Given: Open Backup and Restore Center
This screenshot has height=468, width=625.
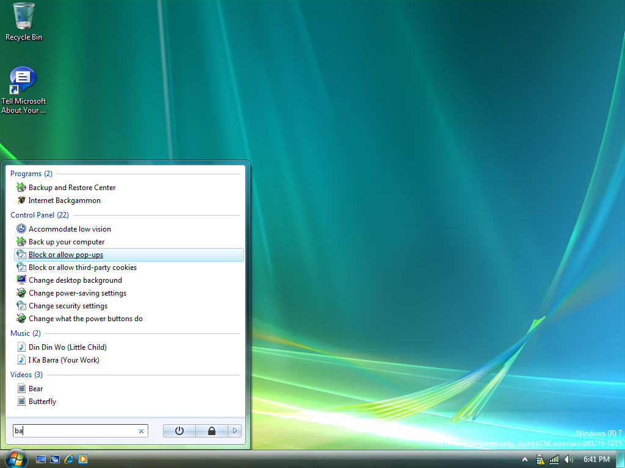Looking at the screenshot, I should (x=71, y=188).
